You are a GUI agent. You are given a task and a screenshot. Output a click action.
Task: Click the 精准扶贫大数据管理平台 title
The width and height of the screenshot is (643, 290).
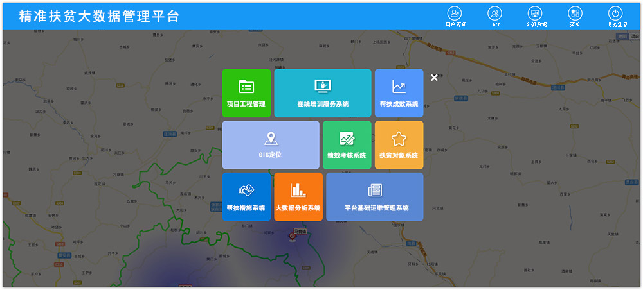100,17
